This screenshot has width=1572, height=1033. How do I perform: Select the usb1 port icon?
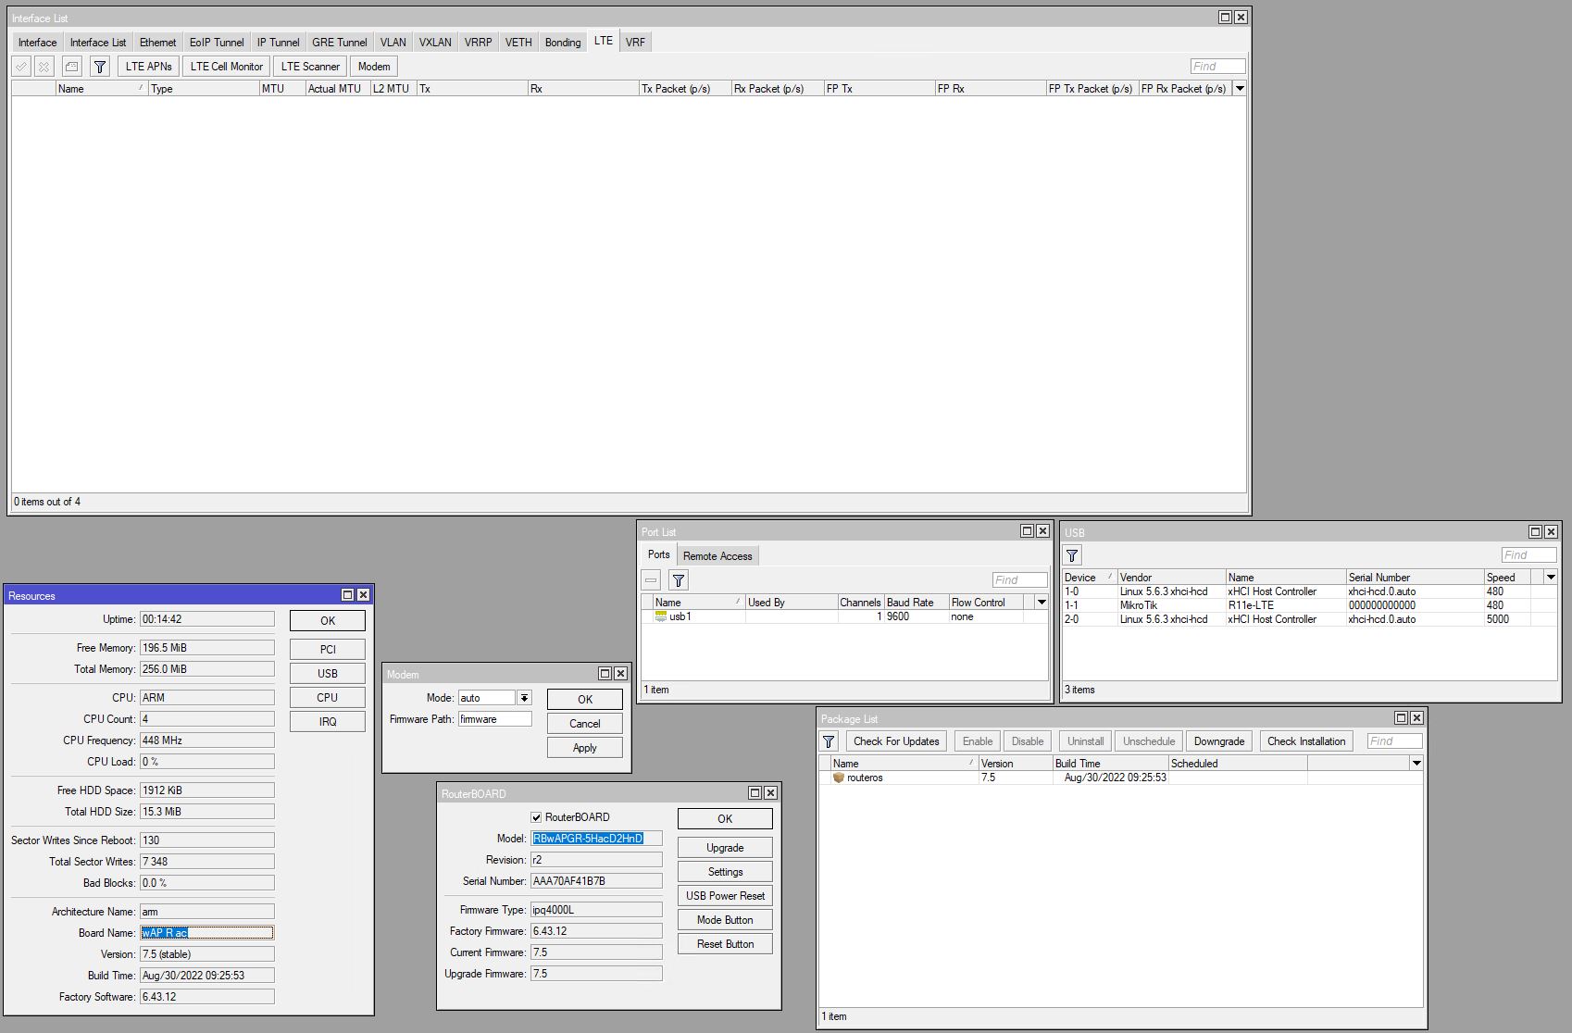click(x=661, y=616)
